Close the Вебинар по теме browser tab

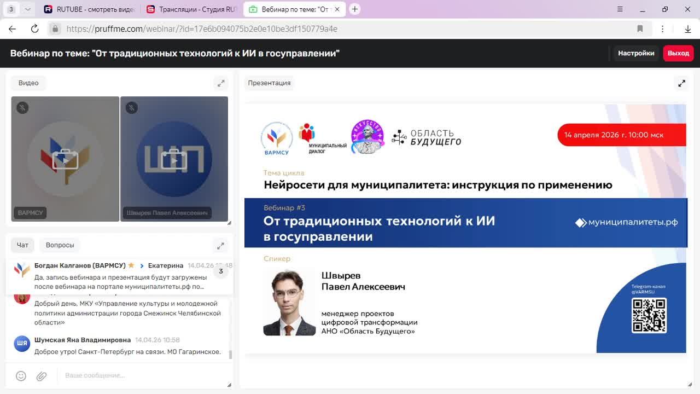(x=337, y=9)
